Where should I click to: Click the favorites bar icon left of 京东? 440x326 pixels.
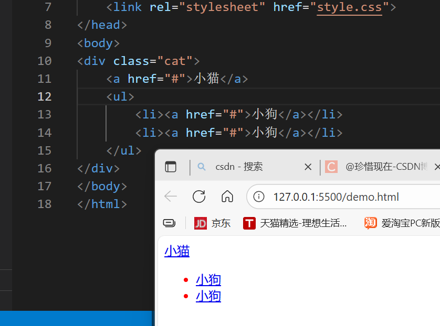tap(169, 223)
